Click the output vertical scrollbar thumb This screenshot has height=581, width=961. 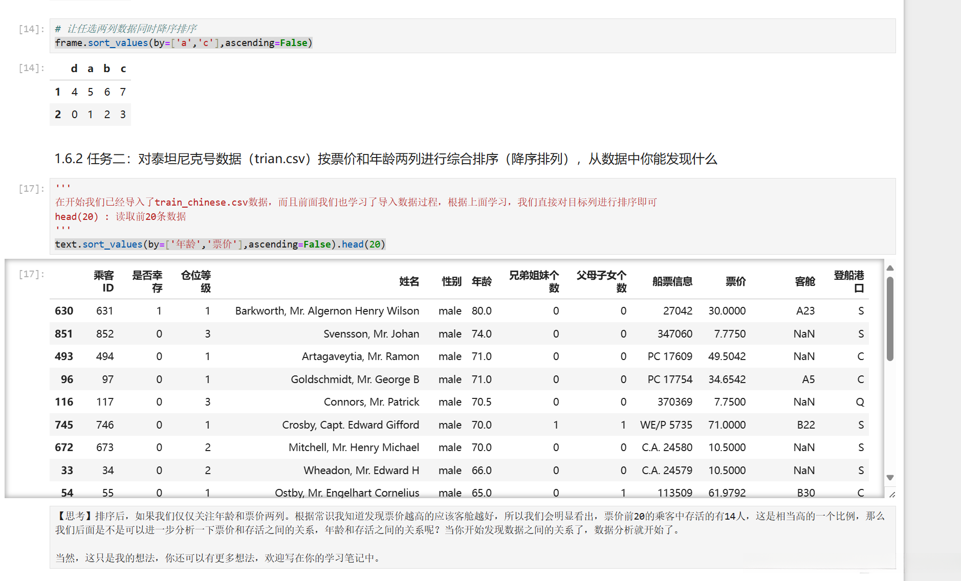coord(890,319)
